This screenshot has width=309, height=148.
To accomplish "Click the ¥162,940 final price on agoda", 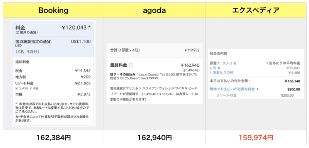I will click(x=190, y=65).
